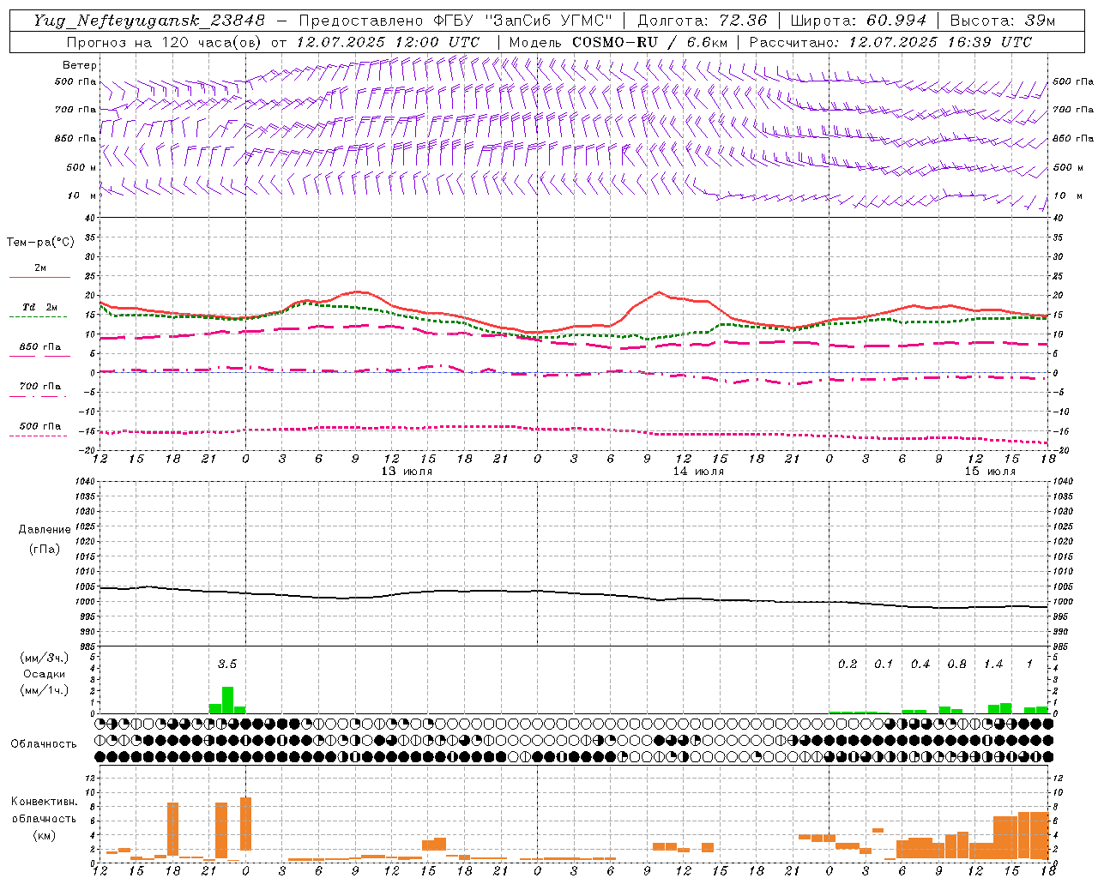The width and height of the screenshot is (1098, 878).
Task: Click the 10 м wind level label on left
Action: (x=82, y=195)
